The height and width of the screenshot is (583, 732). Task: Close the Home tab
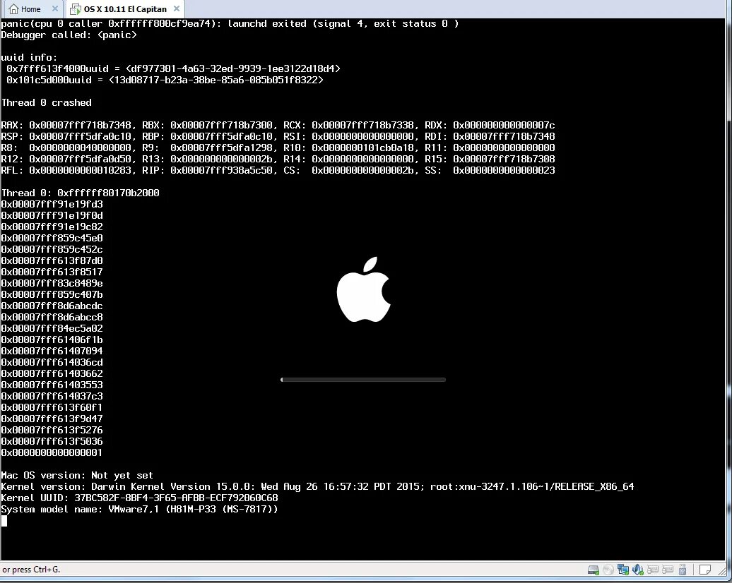click(x=54, y=8)
